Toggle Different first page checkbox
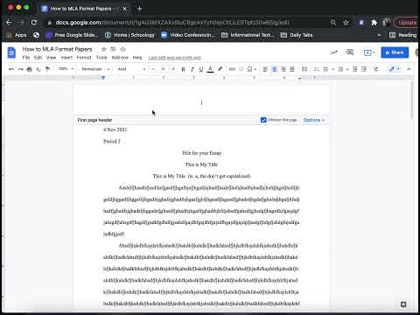This screenshot has width=420, height=315. click(x=263, y=120)
